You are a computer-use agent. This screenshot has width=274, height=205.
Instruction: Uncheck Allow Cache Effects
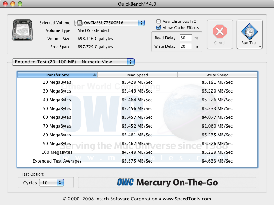click(x=158, y=28)
